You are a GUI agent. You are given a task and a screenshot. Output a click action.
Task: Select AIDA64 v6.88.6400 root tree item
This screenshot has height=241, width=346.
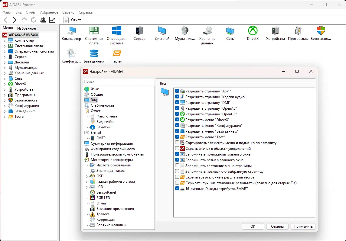point(20,35)
